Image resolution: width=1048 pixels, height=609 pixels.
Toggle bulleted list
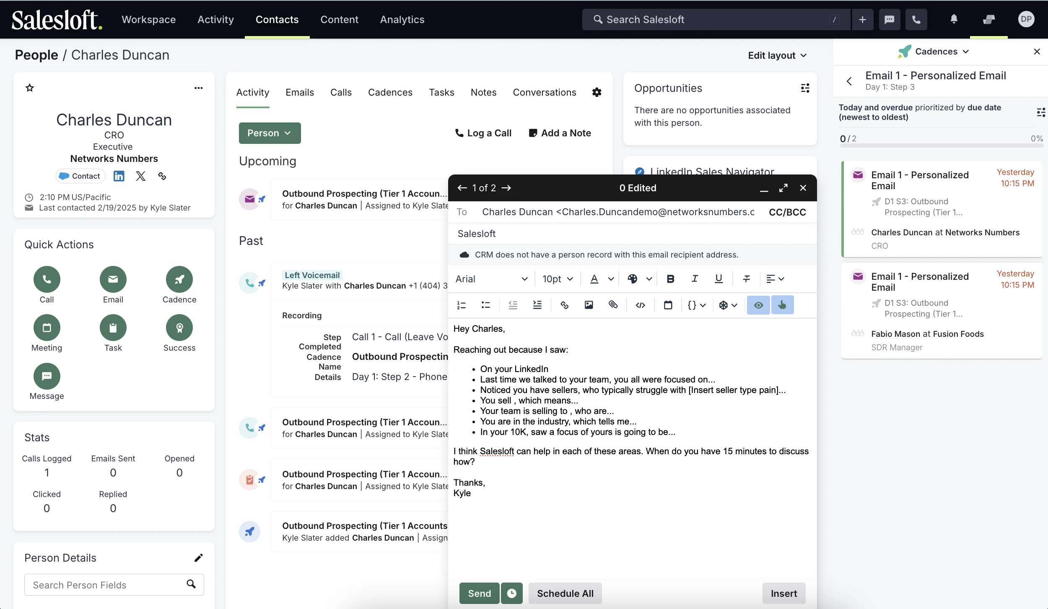pos(486,305)
